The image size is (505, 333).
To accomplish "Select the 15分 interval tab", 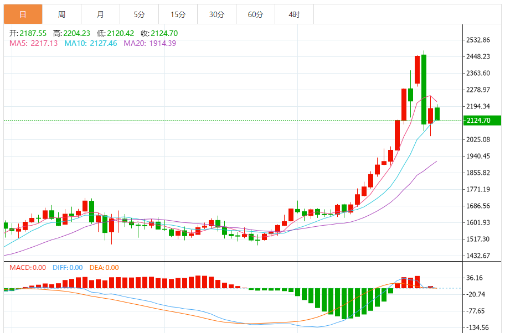I will 178,14.
